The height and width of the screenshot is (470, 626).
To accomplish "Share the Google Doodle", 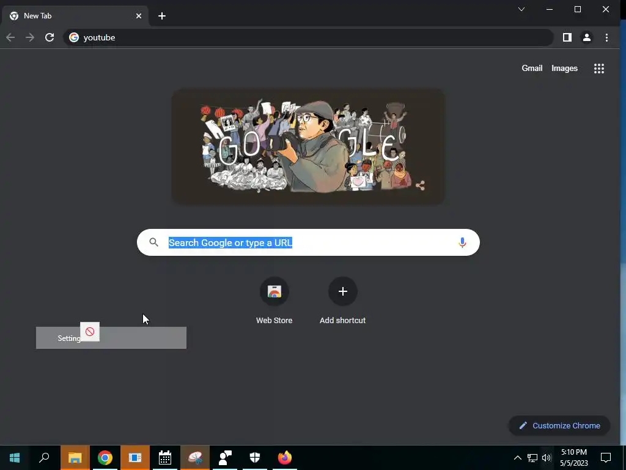I will pos(420,185).
